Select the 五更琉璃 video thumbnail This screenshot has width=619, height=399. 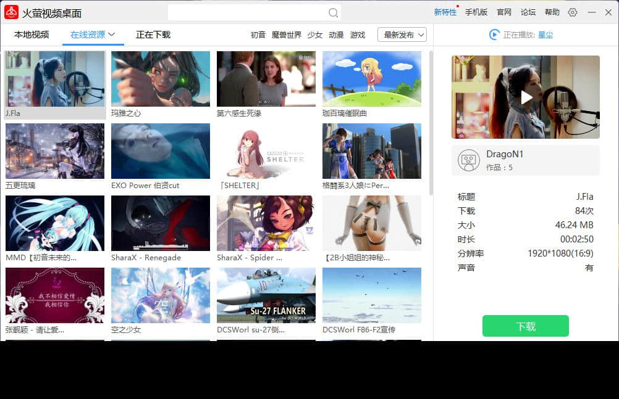tap(55, 151)
